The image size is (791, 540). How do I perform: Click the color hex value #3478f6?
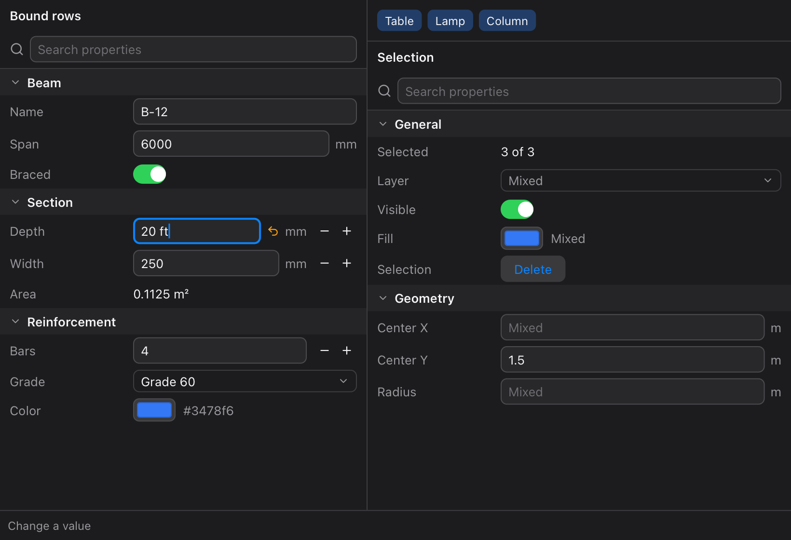coord(208,411)
